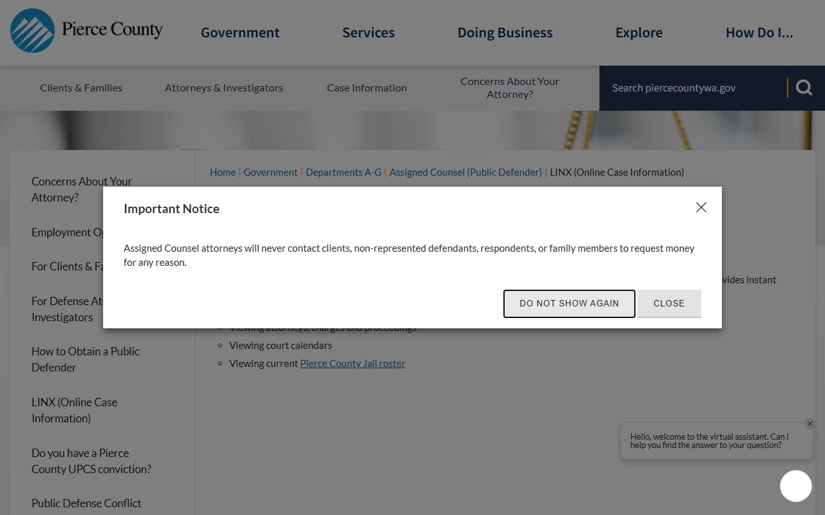Go to Departments A-G breadcrumb

tap(344, 173)
